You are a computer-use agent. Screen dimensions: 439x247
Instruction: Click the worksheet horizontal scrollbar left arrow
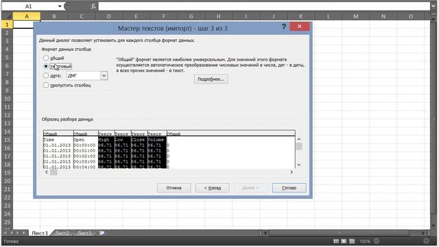(265, 233)
